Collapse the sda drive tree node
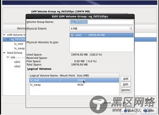The width and height of the screenshot is (159, 115). coord(8,57)
